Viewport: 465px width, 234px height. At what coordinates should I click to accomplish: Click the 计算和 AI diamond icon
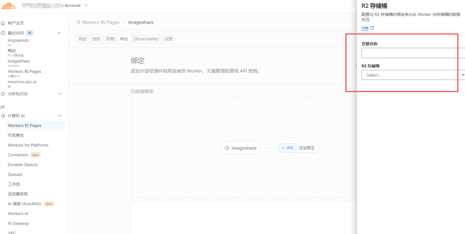click(x=3, y=116)
